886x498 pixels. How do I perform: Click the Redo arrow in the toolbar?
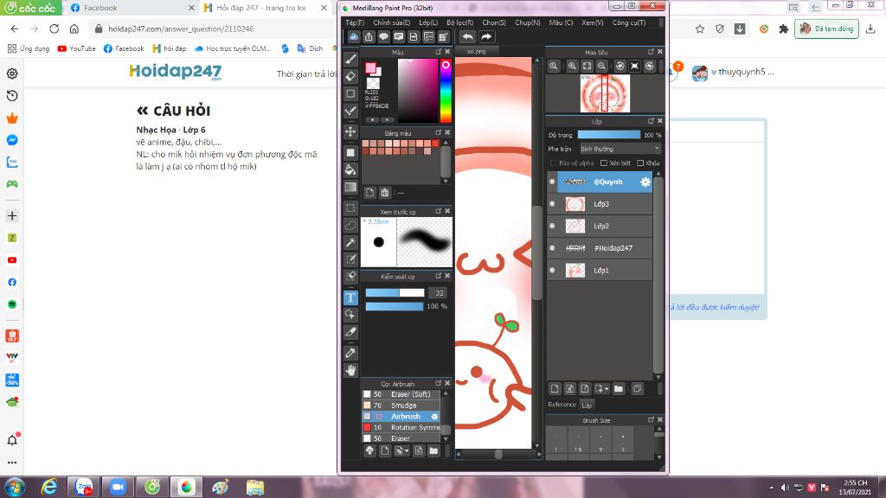coord(486,36)
